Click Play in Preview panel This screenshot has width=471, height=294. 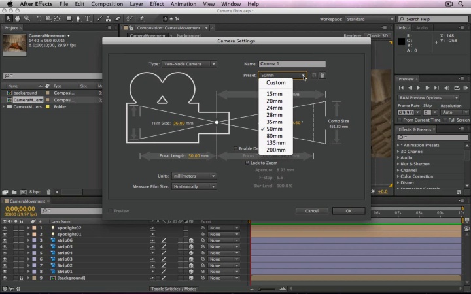419,88
